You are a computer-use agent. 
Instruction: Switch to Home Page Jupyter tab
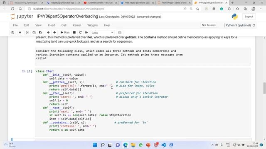coord(174,3)
